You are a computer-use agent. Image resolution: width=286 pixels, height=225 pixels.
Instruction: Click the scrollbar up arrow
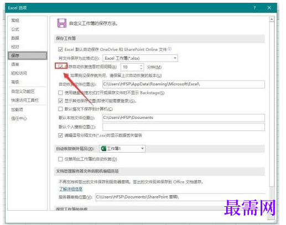pyautogui.click(x=272, y=19)
